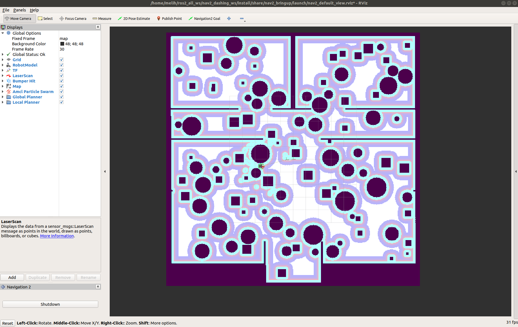Click the Remove button

click(x=63, y=277)
